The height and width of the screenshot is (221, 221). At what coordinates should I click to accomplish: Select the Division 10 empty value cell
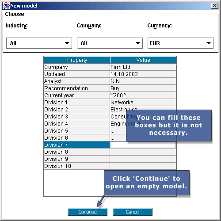coord(143,166)
